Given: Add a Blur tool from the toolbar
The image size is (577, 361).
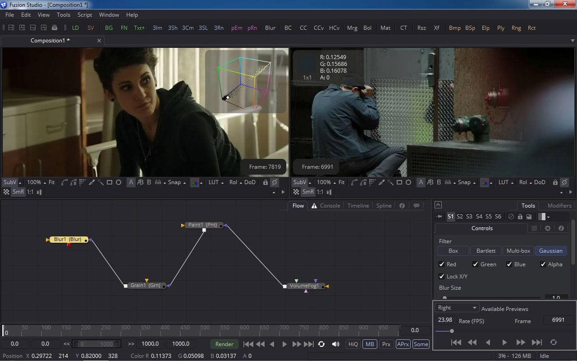Looking at the screenshot, I should tap(270, 28).
